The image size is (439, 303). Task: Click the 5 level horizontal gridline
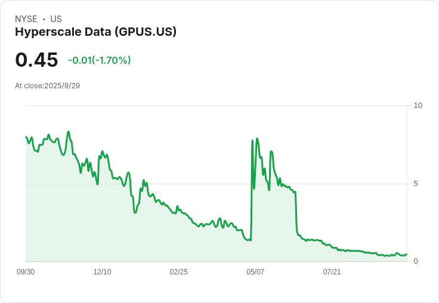[217, 184]
